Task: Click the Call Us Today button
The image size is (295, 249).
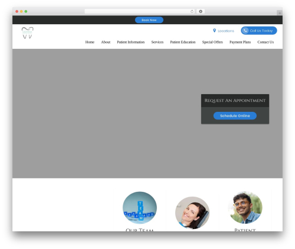Action: tap(259, 31)
